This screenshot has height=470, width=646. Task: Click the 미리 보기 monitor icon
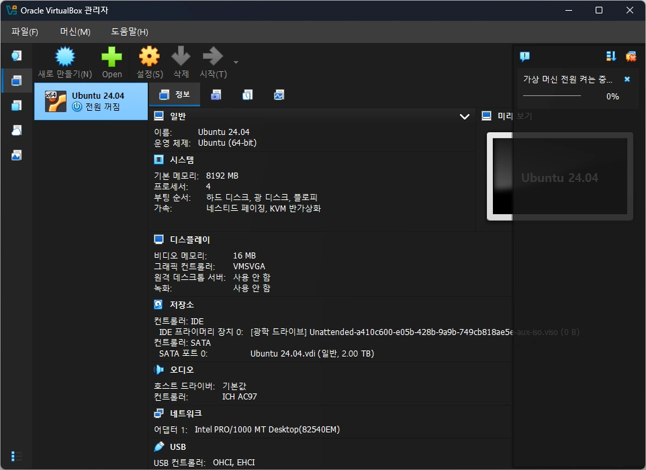pyautogui.click(x=486, y=116)
